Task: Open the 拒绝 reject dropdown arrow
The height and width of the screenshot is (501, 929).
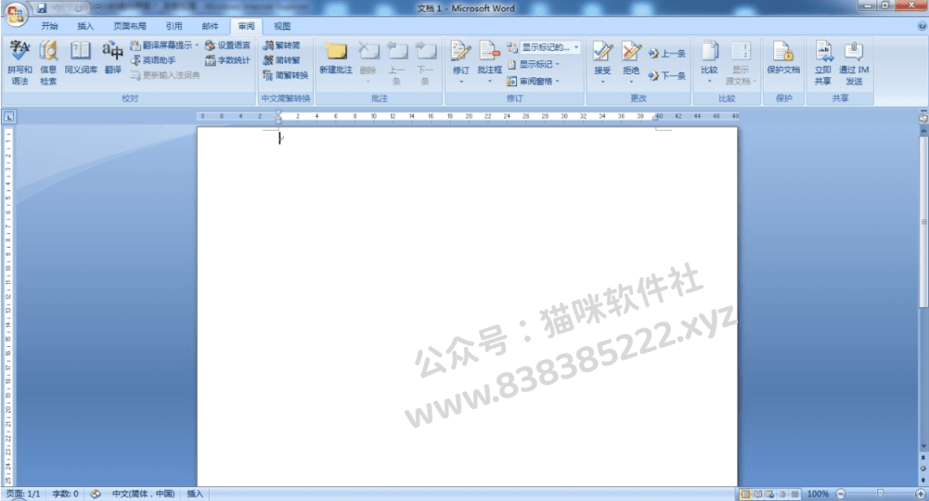Action: (x=631, y=82)
